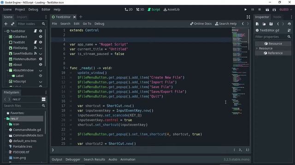Switch to 3D workspace
The image size is (295, 165).
[140, 10]
